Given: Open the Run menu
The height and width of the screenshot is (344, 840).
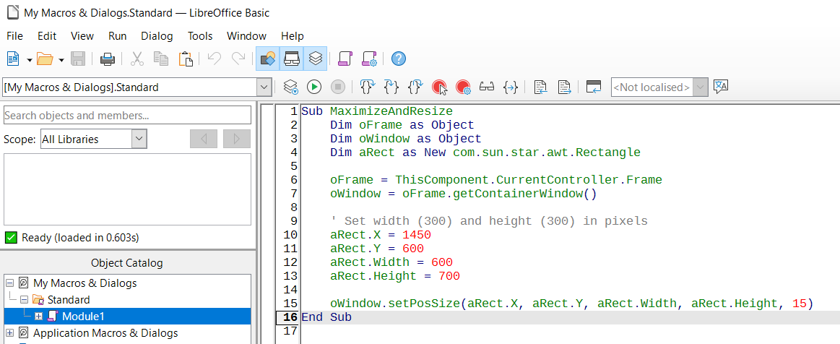Looking at the screenshot, I should tap(117, 35).
